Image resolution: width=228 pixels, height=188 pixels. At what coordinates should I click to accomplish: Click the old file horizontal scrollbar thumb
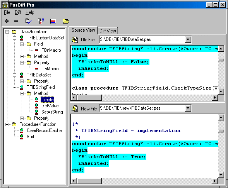tap(89, 98)
